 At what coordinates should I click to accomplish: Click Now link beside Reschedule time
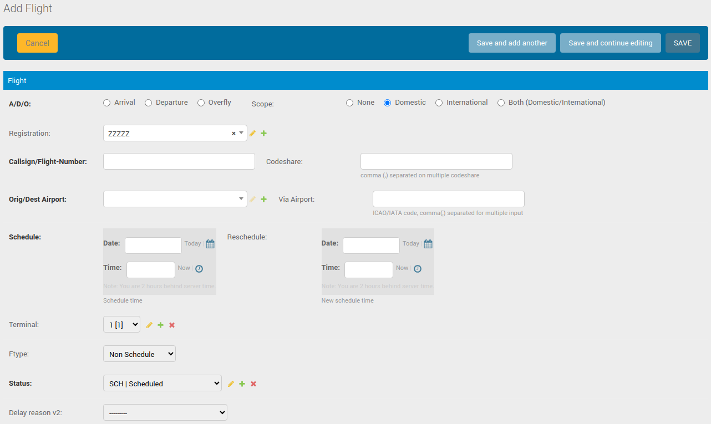pyautogui.click(x=402, y=268)
